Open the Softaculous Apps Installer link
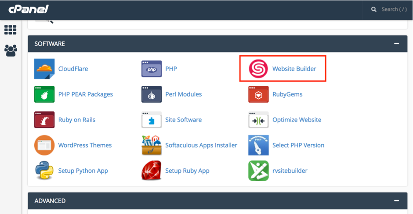The image size is (413, 214). (x=201, y=146)
